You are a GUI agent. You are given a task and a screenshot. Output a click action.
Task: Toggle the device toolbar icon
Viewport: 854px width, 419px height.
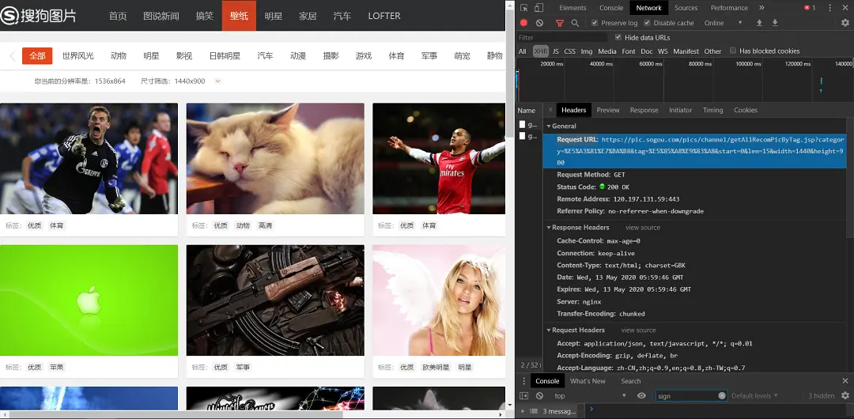coord(539,7)
